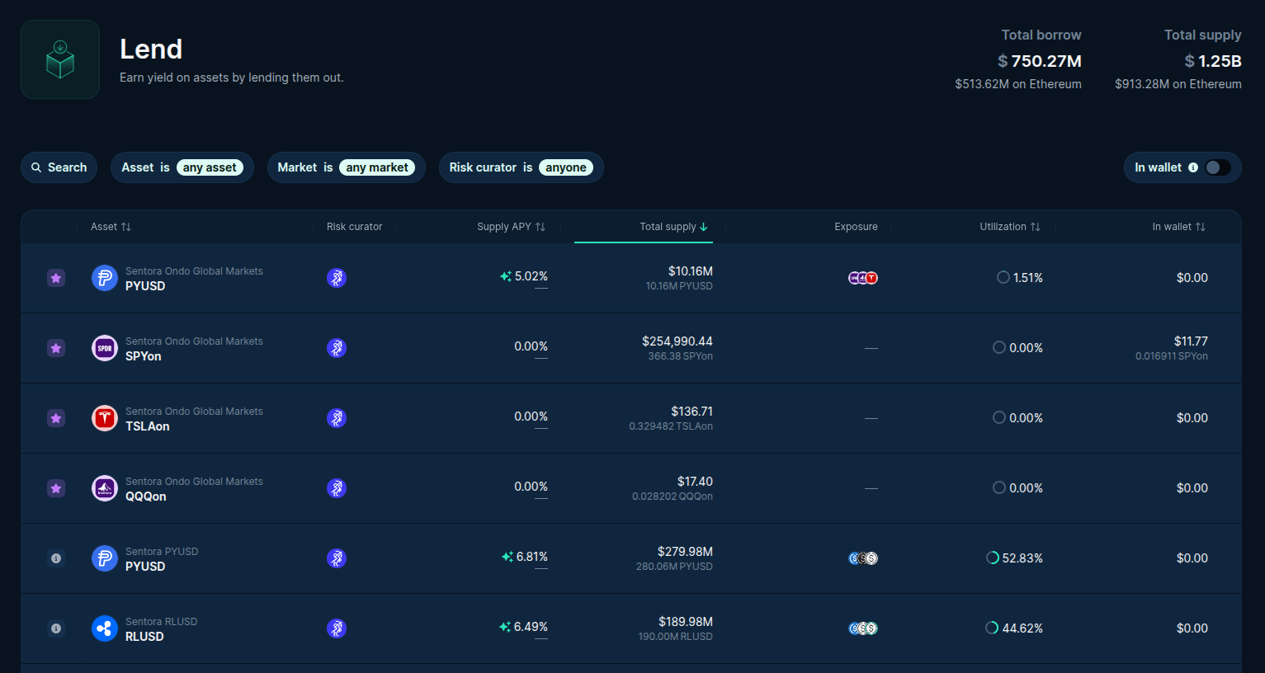Open the Market is any market filter
This screenshot has height=673, width=1265.
coord(346,167)
